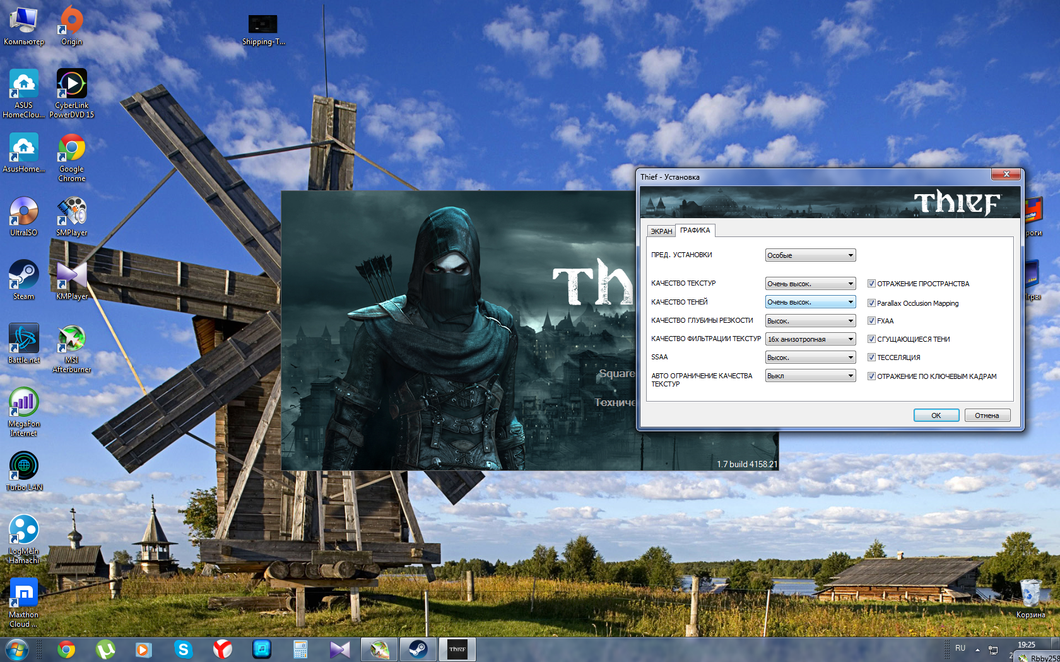Click the Отмена cancel button
This screenshot has height=662, width=1060.
[987, 415]
